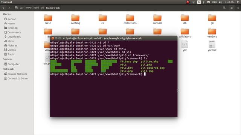Click the terminal prompt cursor

pyautogui.click(x=145, y=74)
